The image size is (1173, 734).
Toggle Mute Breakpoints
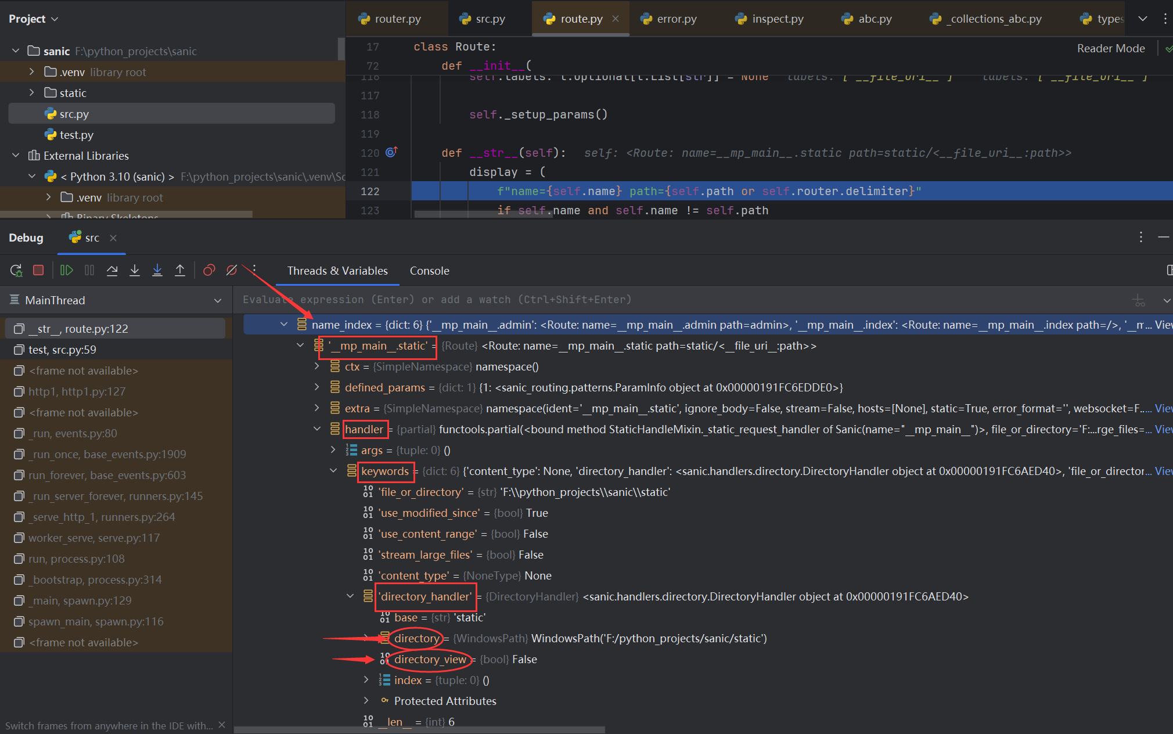click(x=232, y=271)
